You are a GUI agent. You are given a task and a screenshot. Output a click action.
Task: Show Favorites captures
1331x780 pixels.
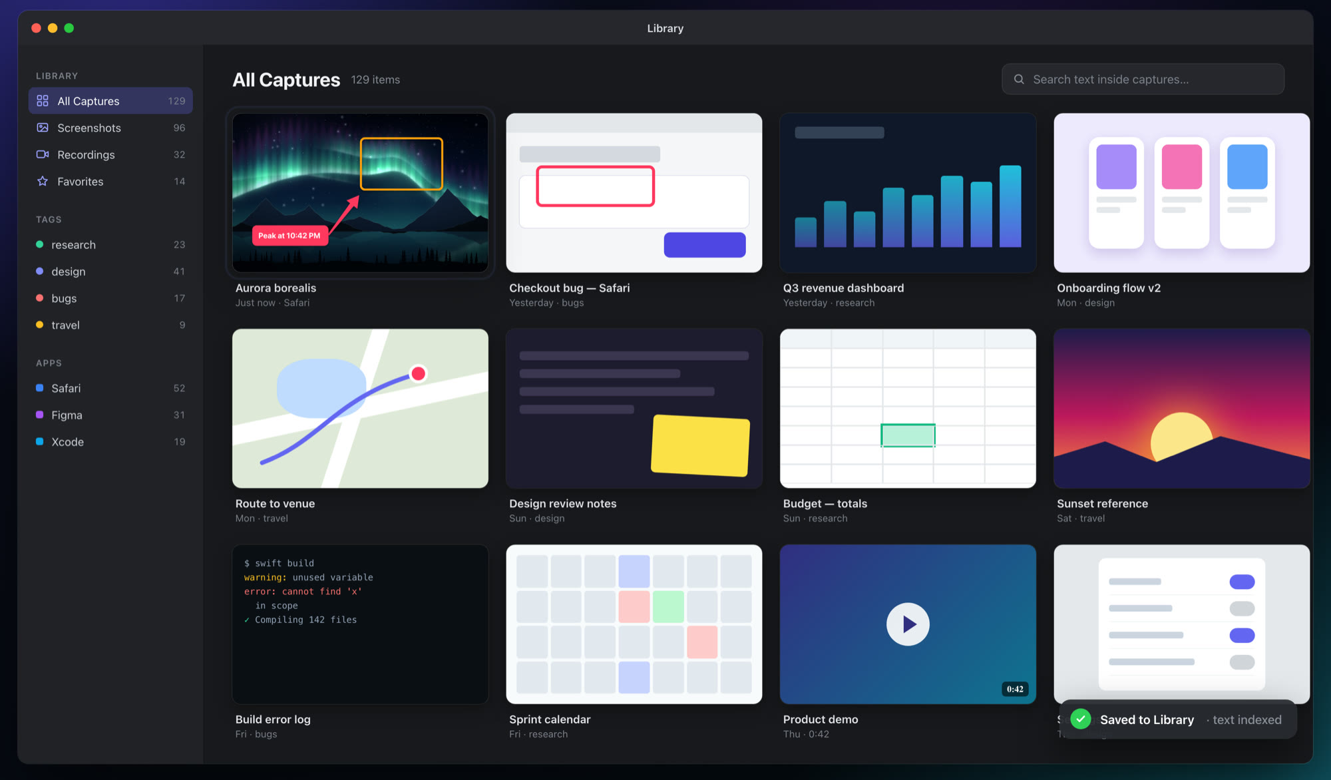(110, 181)
